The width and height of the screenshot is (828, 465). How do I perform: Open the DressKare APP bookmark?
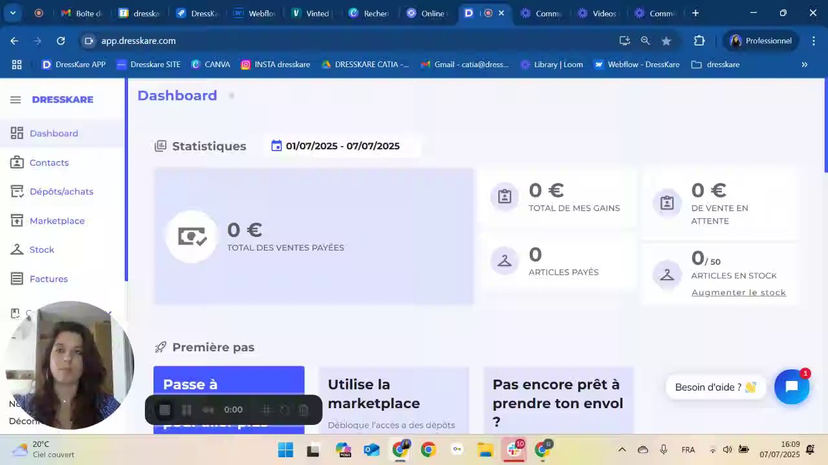[x=74, y=65]
